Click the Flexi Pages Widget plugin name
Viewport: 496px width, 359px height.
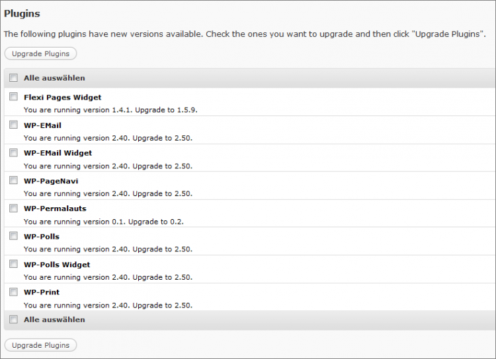(62, 97)
